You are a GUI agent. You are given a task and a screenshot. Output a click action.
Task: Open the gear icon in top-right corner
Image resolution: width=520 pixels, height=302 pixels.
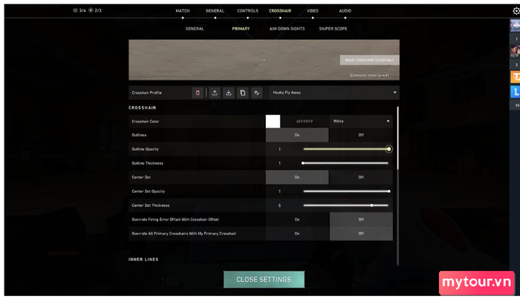pos(515,9)
